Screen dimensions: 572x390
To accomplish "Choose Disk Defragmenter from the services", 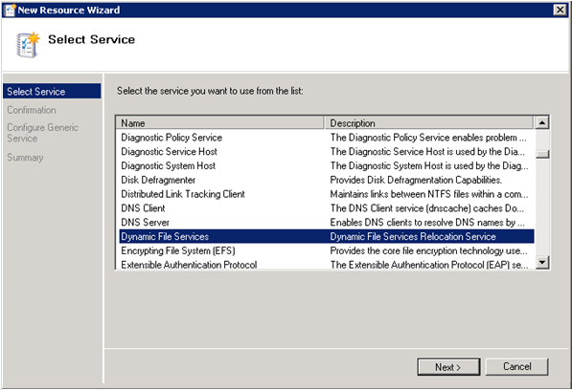I will (327, 180).
